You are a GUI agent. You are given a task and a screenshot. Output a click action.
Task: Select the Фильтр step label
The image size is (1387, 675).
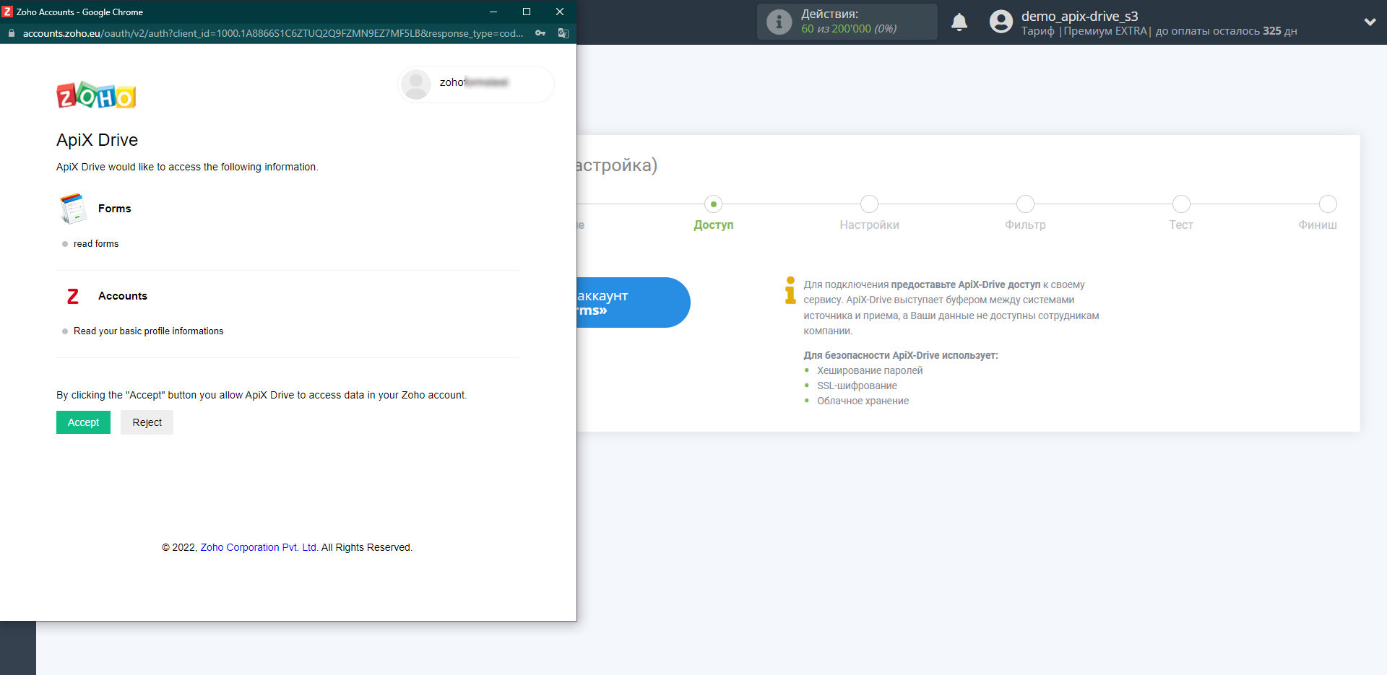[1025, 225]
